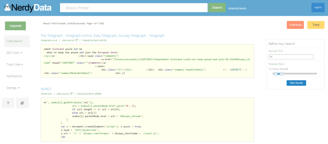Click the 'Page 1 of 11,962' text
328x144 pixels.
pos(95,24)
